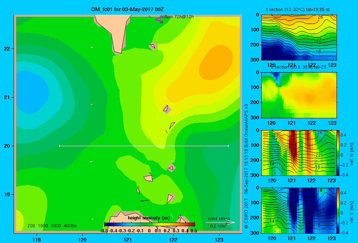Click the vertical 'BoM OceanMAPS v3' credit text
This screenshot has width=358, height=243.
[x=246, y=126]
